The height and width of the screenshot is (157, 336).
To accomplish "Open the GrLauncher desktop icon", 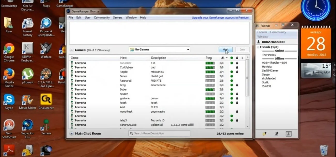I will (46, 102).
